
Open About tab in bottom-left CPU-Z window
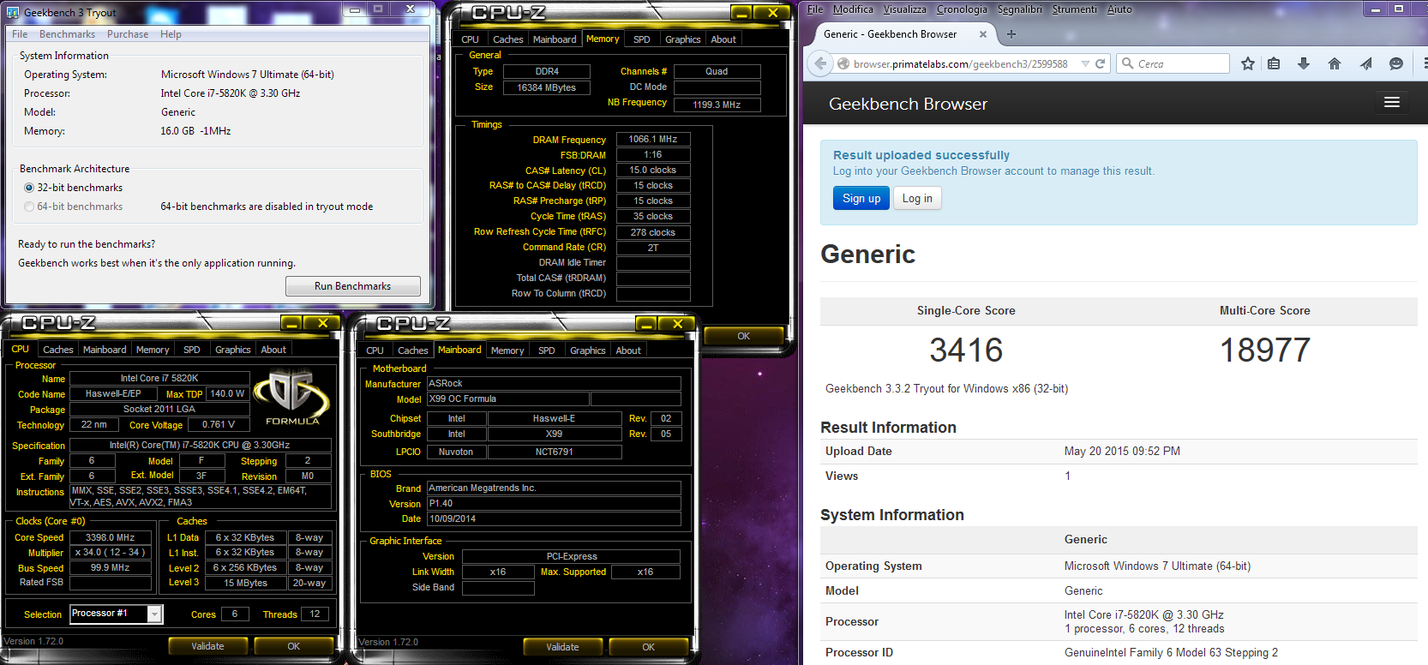pos(273,350)
